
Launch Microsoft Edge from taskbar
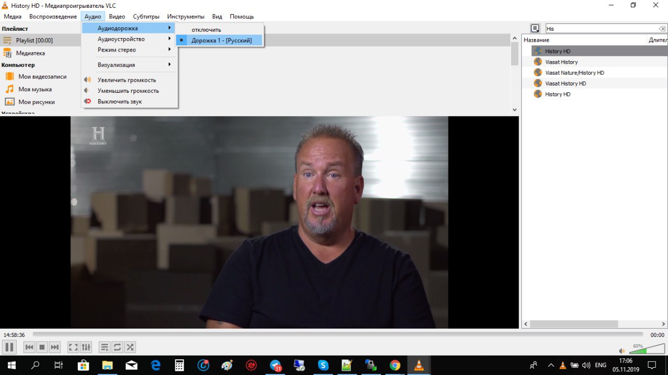point(155,365)
